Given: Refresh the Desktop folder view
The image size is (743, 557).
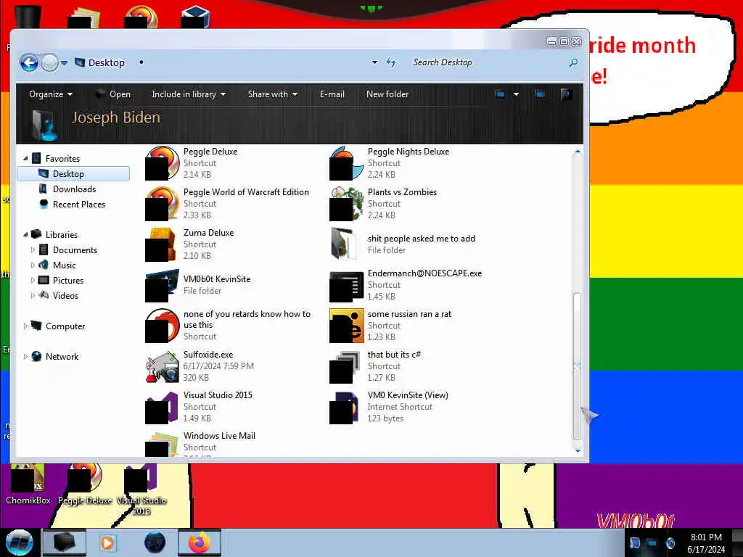Looking at the screenshot, I should 391,62.
